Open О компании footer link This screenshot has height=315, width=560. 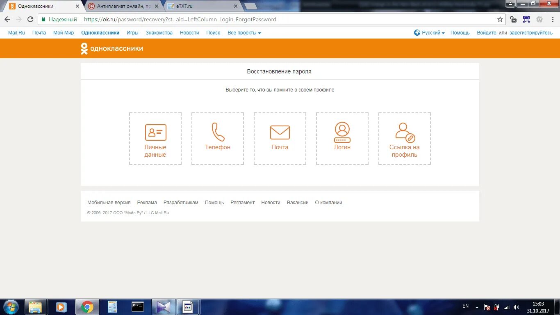tap(328, 203)
